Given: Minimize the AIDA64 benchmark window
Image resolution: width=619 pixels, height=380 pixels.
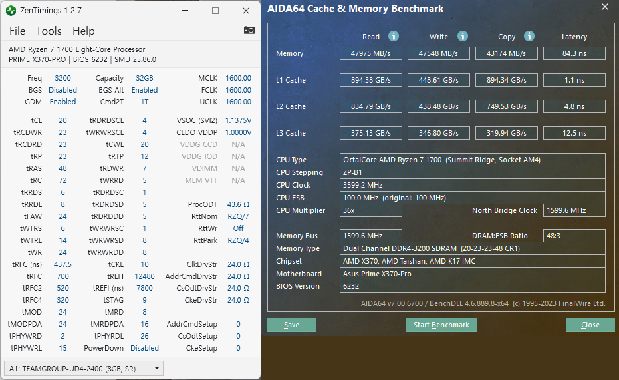Looking at the screenshot, I should [x=574, y=7].
